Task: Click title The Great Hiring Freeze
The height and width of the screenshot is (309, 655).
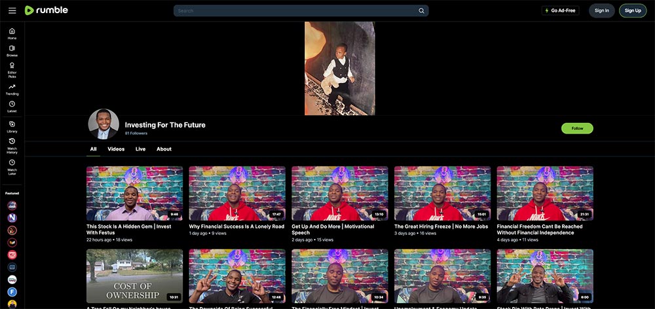Action: tap(441, 227)
